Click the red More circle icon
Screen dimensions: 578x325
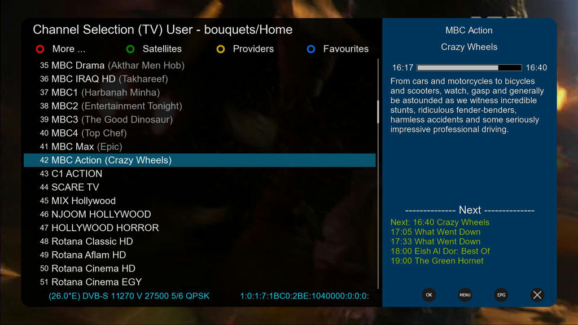40,49
